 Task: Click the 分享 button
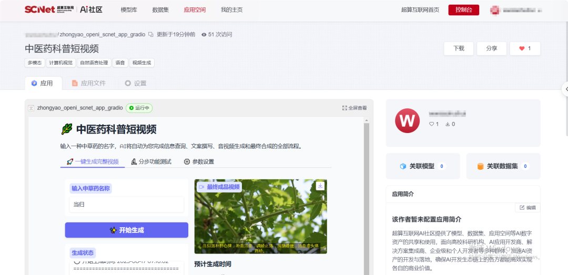pyautogui.click(x=492, y=48)
